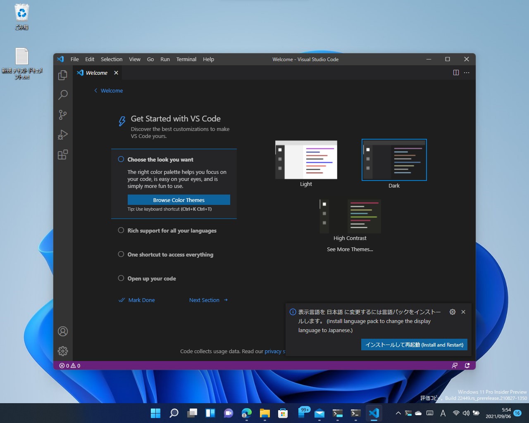
Task: Select the Dark theme thumbnail
Action: click(x=394, y=160)
